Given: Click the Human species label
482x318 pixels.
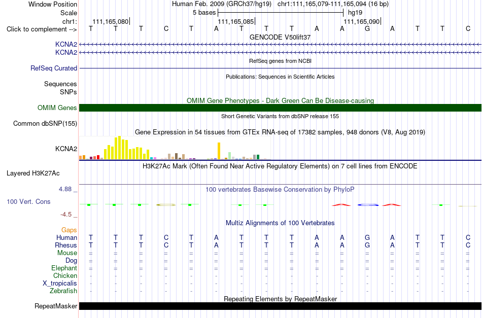Looking at the screenshot, I should (66, 238).
